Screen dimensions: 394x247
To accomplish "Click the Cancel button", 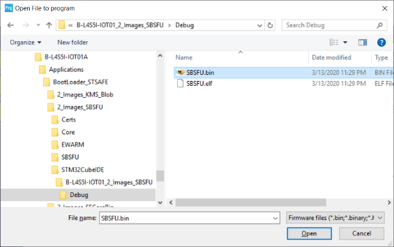I will (362, 234).
